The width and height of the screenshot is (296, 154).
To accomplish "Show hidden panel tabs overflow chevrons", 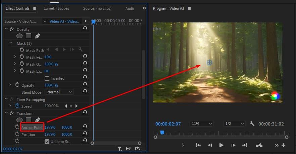I will coord(144,8).
